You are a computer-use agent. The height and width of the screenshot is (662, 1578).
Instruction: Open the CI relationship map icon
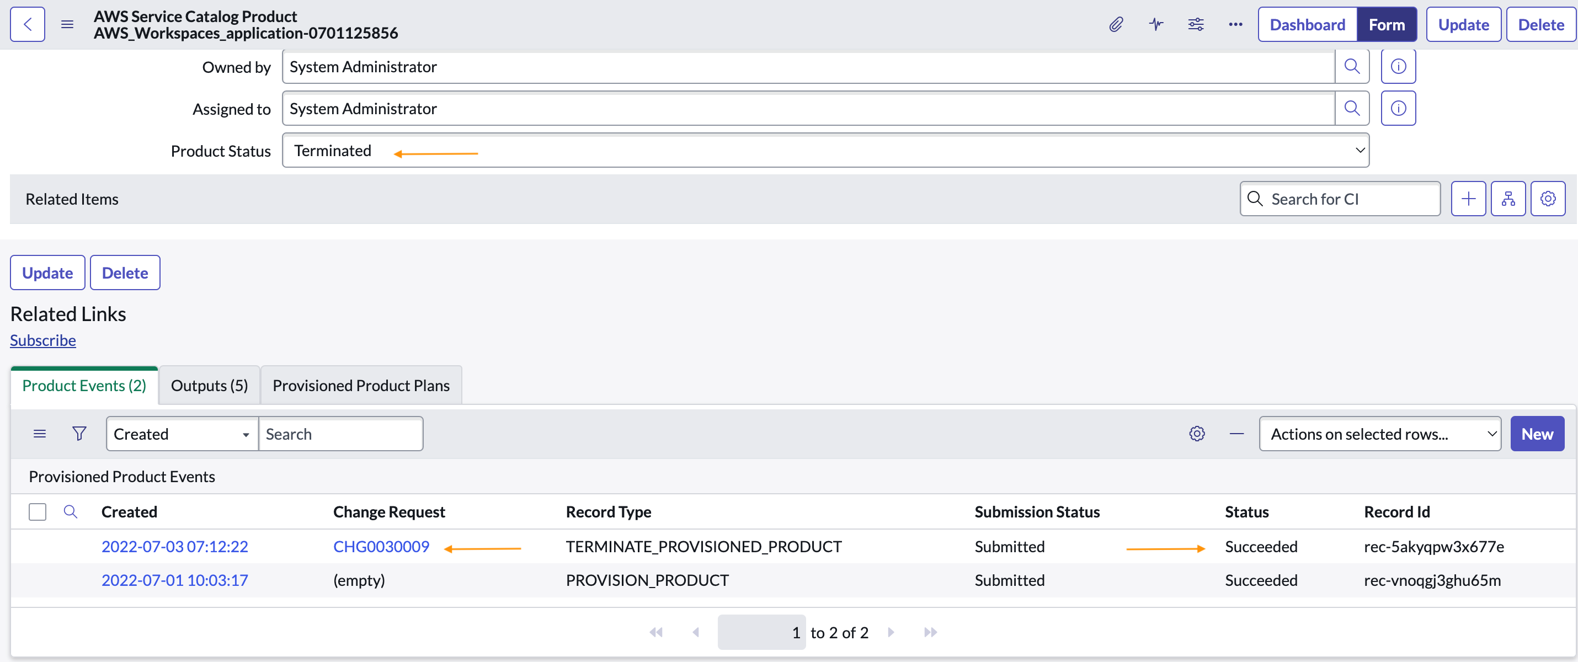pyautogui.click(x=1508, y=199)
